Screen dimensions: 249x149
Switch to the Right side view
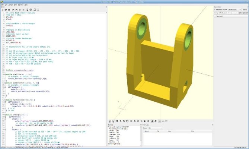click(x=131, y=121)
